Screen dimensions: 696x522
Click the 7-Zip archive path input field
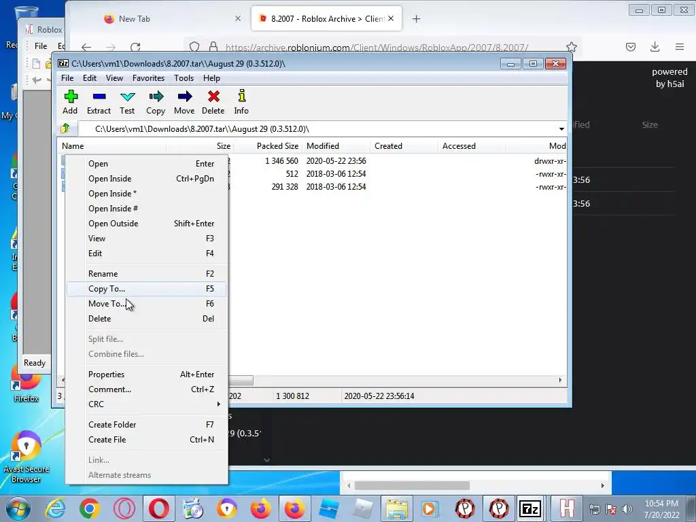(x=317, y=129)
